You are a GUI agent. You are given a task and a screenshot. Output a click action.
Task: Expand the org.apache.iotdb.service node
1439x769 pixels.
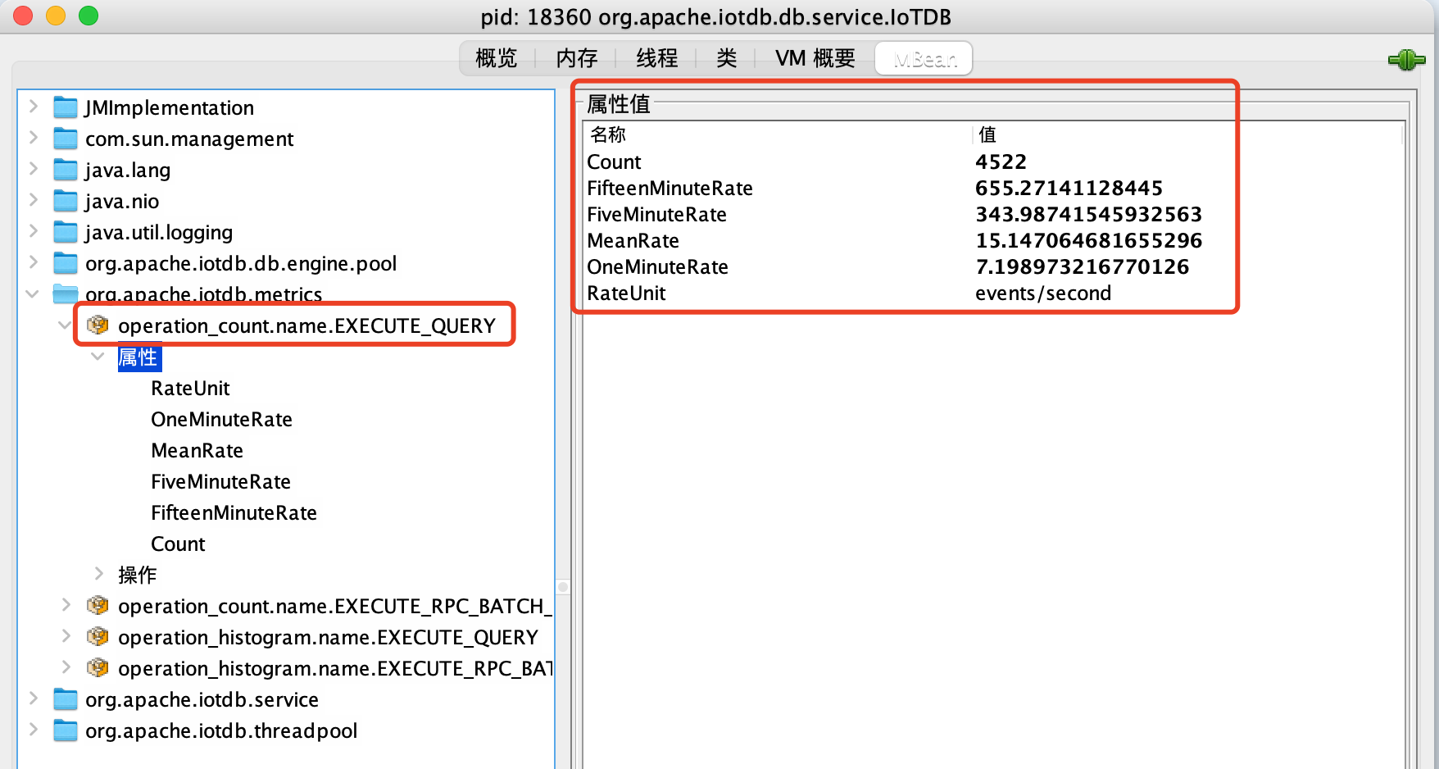click(x=33, y=698)
